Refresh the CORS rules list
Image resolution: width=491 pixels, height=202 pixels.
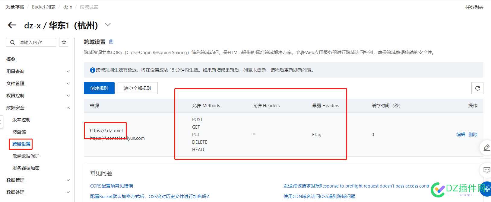point(477,88)
